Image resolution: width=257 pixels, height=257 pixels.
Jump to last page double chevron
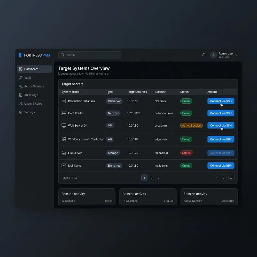tap(231, 178)
